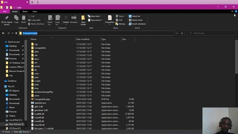
Task: Open Local Disk (C:) in sidebar
Action: click(16, 120)
